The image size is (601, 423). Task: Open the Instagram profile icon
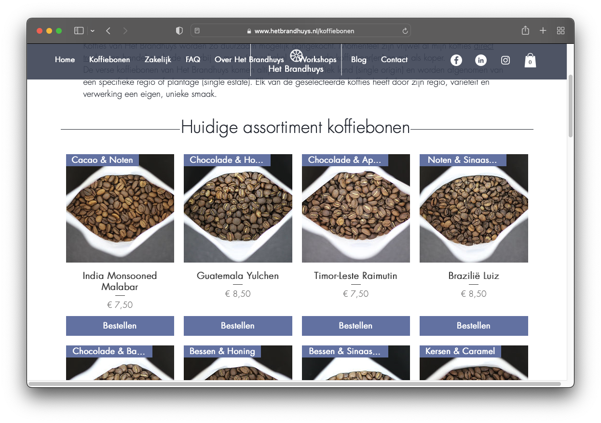click(505, 60)
